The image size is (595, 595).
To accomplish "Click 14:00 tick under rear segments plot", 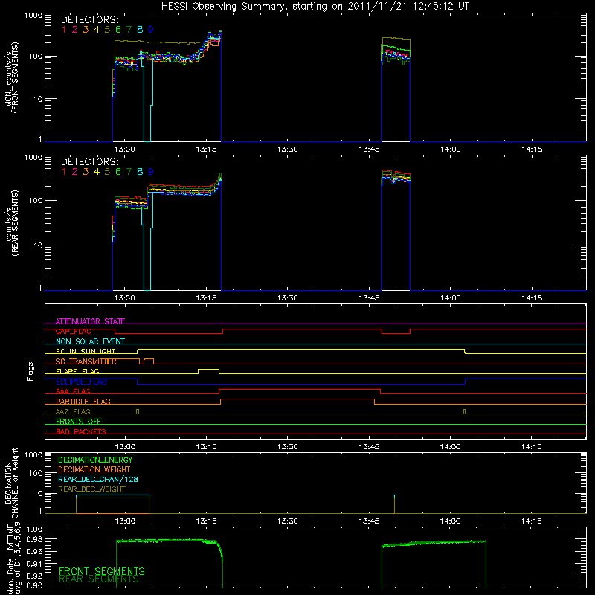I will (x=450, y=298).
